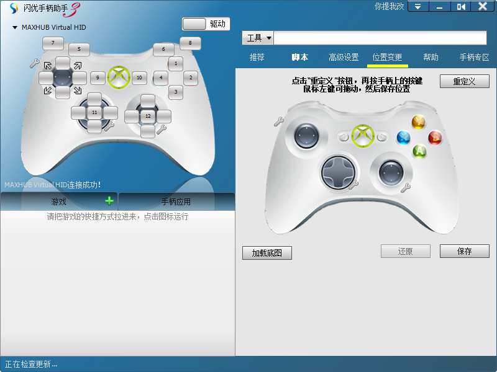The height and width of the screenshot is (372, 497).
Task: Click D-pad down button on left gamepad
Action: (x=63, y=92)
